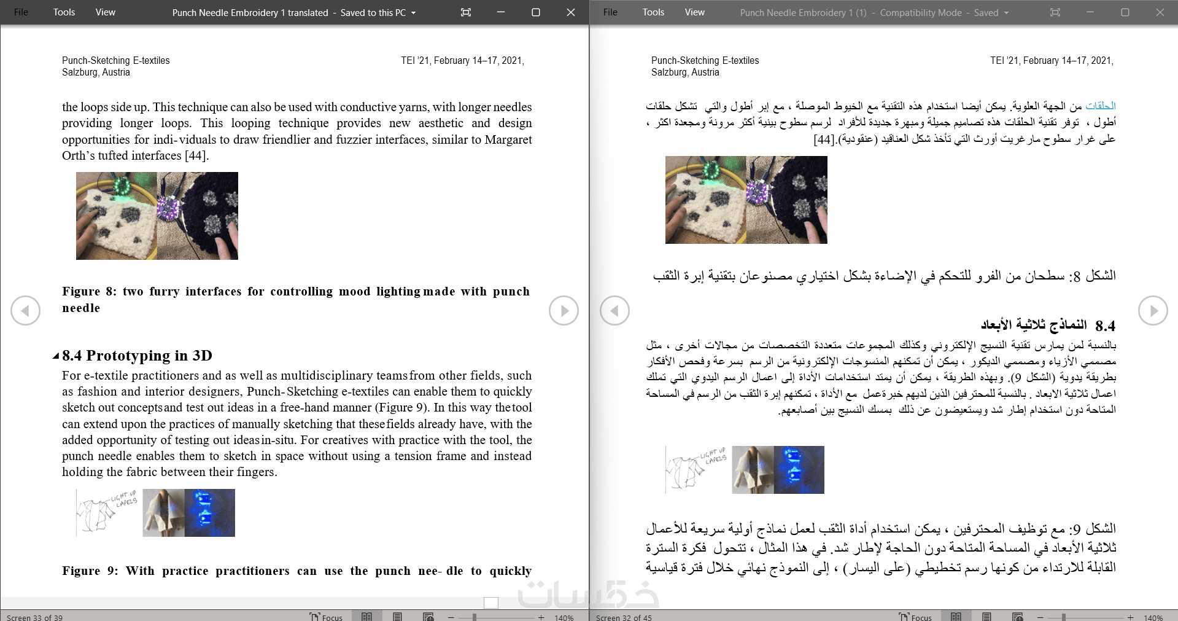Screen dimensions: 1178x621
Task: Click zoom slider handle in right window
Action: click(x=1063, y=617)
